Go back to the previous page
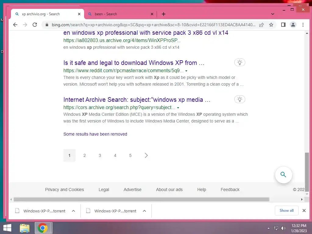This screenshot has width=312, height=234. coord(15,25)
